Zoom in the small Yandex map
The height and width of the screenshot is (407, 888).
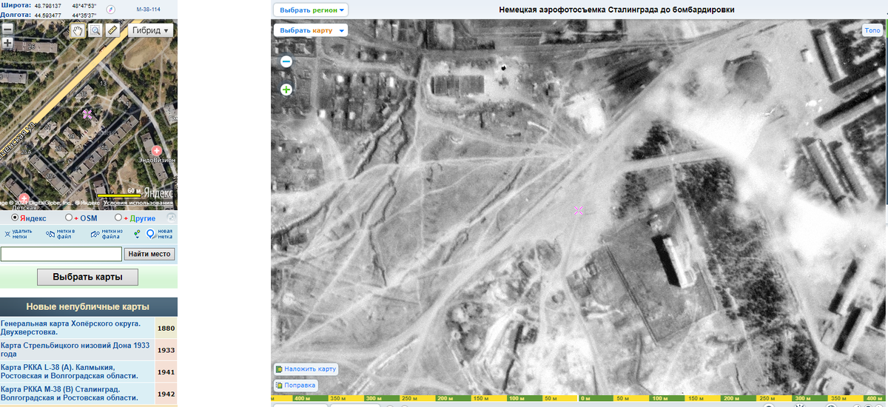coord(7,43)
